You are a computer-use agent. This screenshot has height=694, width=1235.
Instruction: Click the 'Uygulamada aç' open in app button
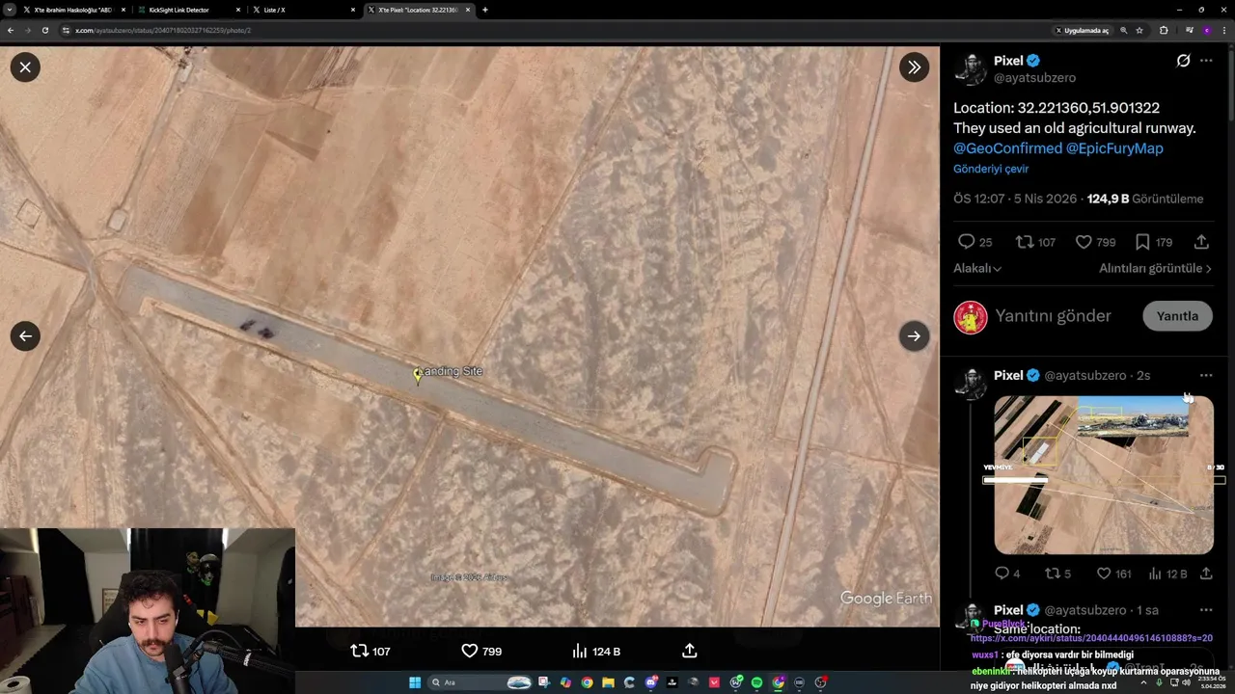pos(1082,30)
